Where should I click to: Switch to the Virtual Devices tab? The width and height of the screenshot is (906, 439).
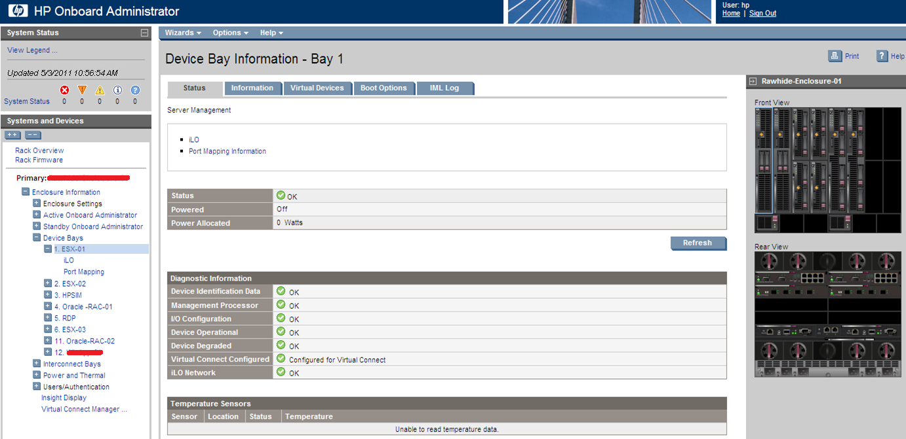coord(317,88)
